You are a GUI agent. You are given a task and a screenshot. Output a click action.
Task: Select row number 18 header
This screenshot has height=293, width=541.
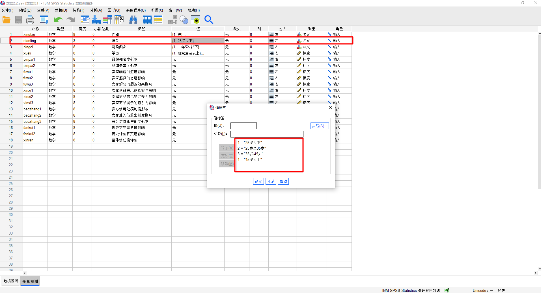coord(11,140)
